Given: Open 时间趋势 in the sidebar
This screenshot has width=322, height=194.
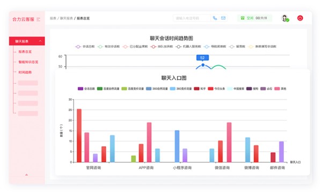Looking at the screenshot, I should point(25,72).
